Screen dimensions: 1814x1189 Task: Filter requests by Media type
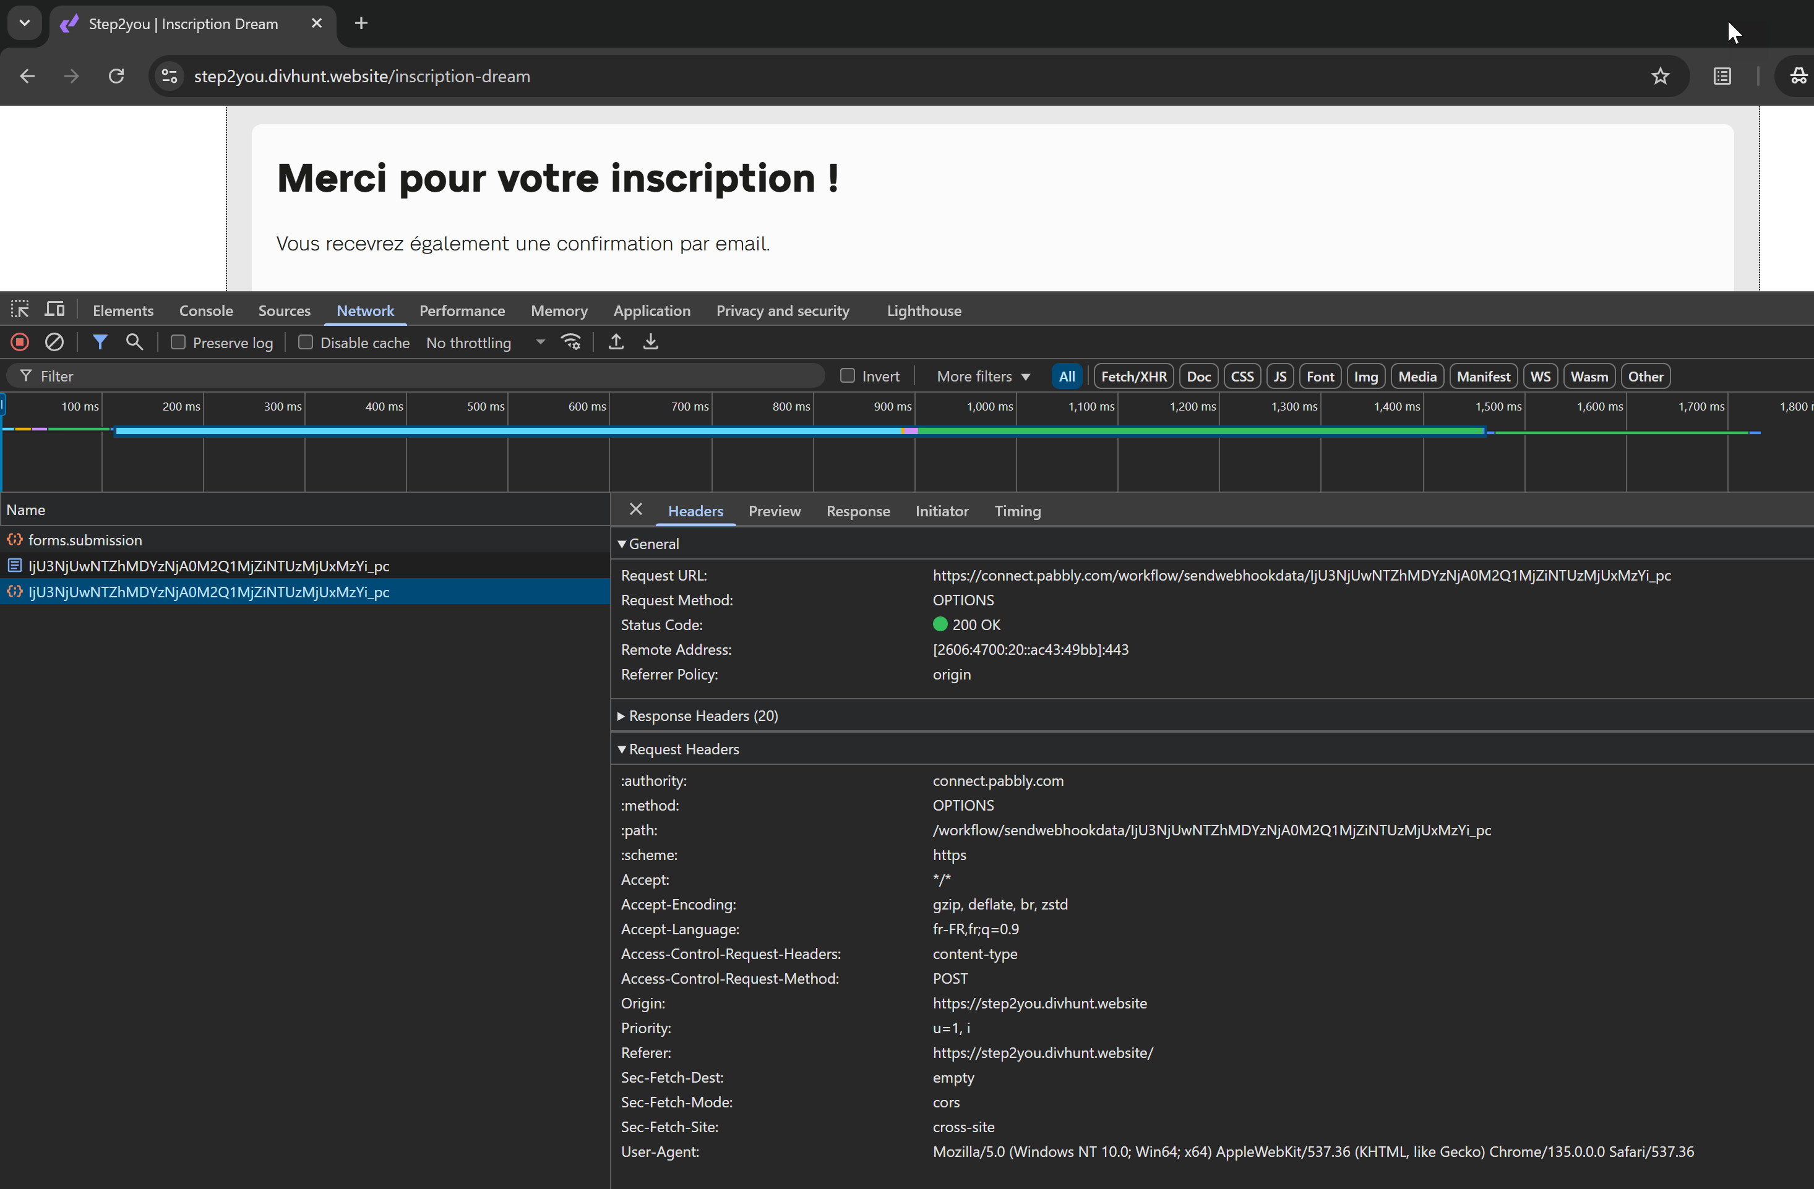[1417, 377]
